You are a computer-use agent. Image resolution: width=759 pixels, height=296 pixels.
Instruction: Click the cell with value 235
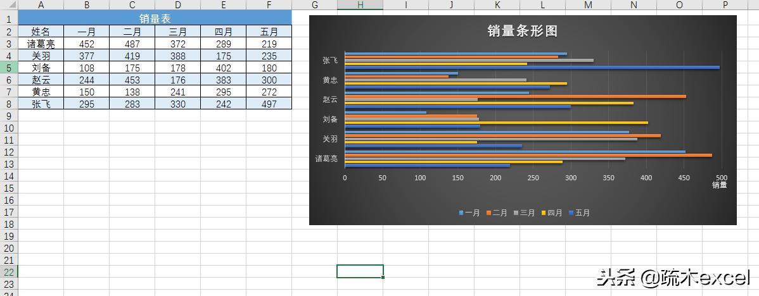pyautogui.click(x=269, y=56)
